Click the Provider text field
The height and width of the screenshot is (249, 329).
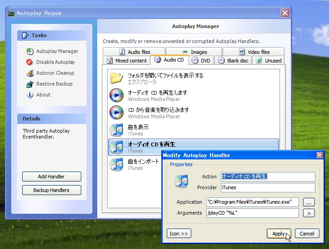point(268,187)
